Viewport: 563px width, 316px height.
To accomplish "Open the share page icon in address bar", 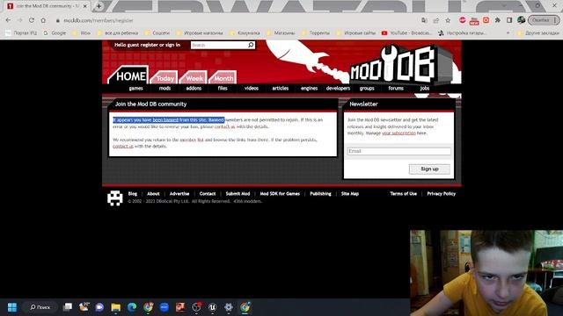I will point(436,20).
